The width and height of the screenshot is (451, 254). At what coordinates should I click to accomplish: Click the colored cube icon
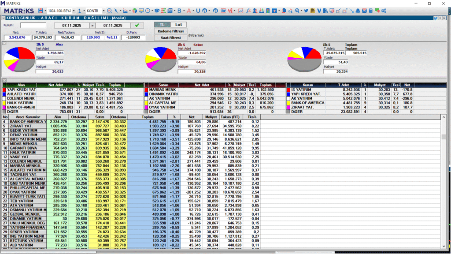[134, 11]
